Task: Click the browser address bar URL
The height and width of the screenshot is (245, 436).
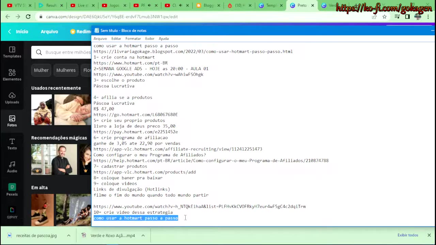Action: [112, 17]
